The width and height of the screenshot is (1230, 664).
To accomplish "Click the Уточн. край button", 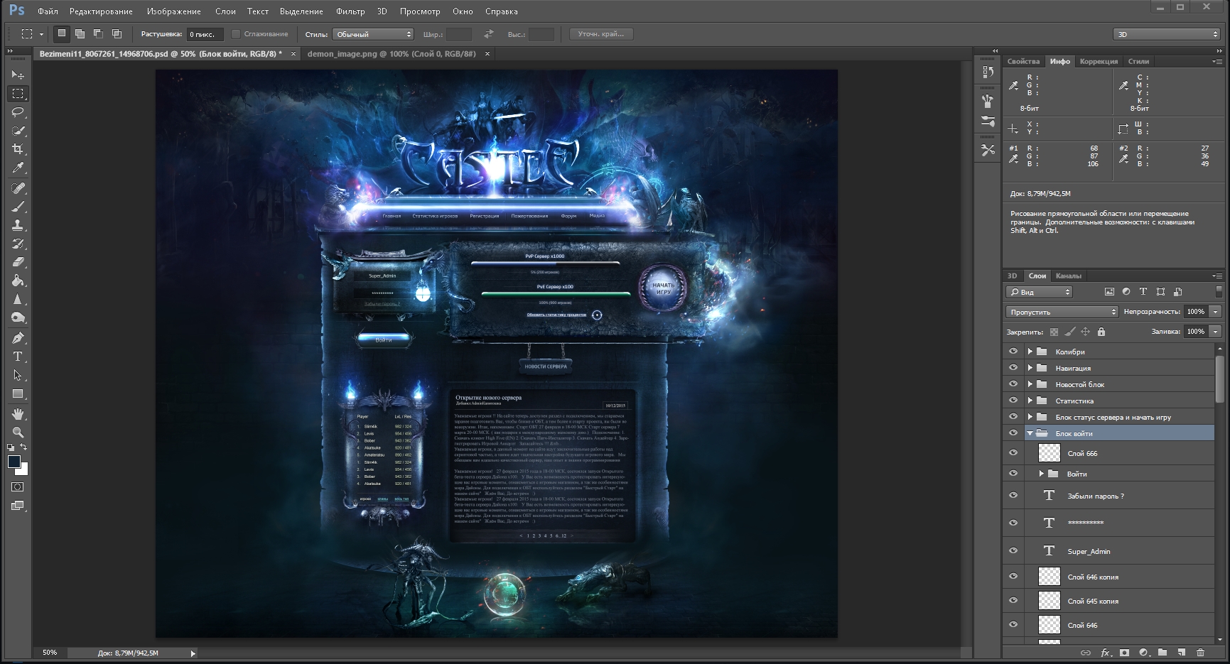I will pyautogui.click(x=601, y=34).
